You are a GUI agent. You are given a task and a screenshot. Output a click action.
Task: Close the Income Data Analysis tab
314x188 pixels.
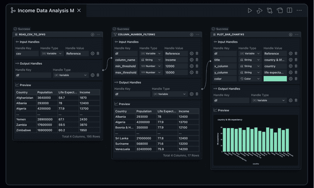(x=79, y=10)
